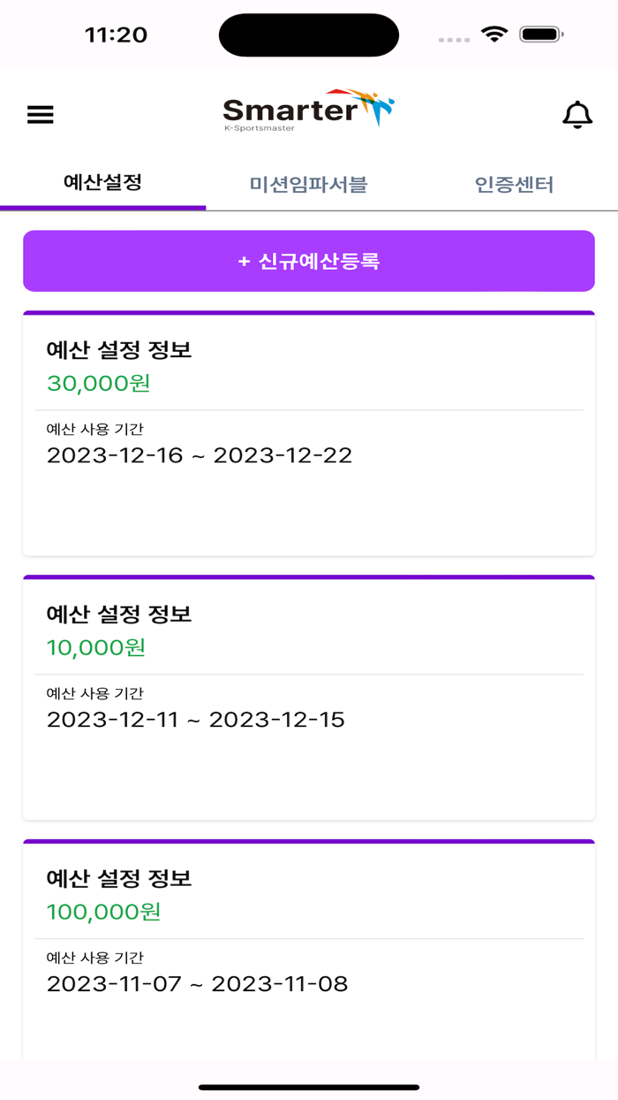Open the hamburger navigation menu
Viewport: 618px width, 1100px height.
40,114
